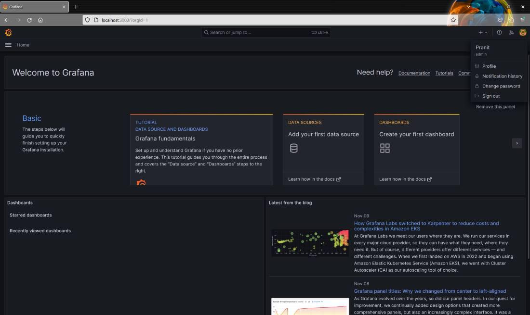Go back with the browser back arrow
This screenshot has width=530, height=315.
tap(7, 20)
